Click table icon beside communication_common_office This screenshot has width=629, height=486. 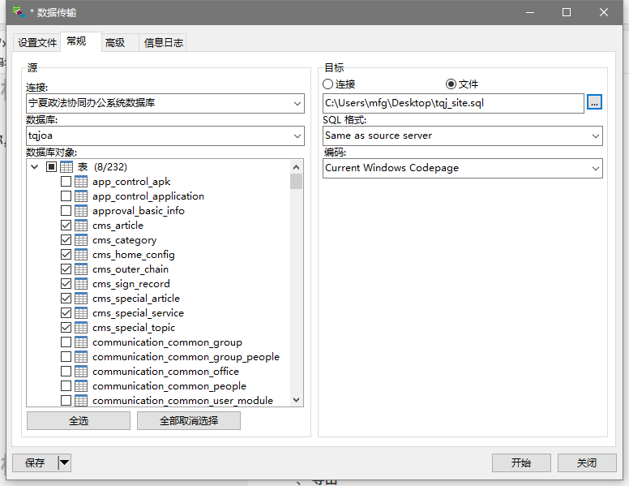tap(81, 371)
